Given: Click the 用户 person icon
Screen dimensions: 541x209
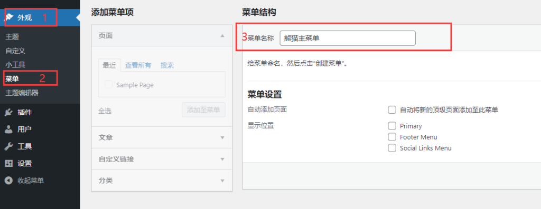Looking at the screenshot, I should click(9, 130).
